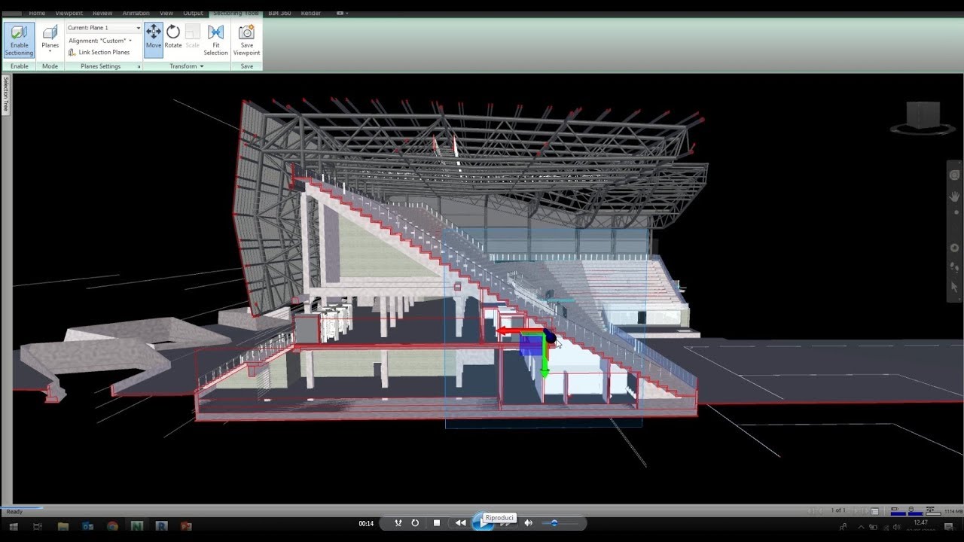Select the Walk footsteps tool
The height and width of the screenshot is (542, 964).
click(954, 267)
